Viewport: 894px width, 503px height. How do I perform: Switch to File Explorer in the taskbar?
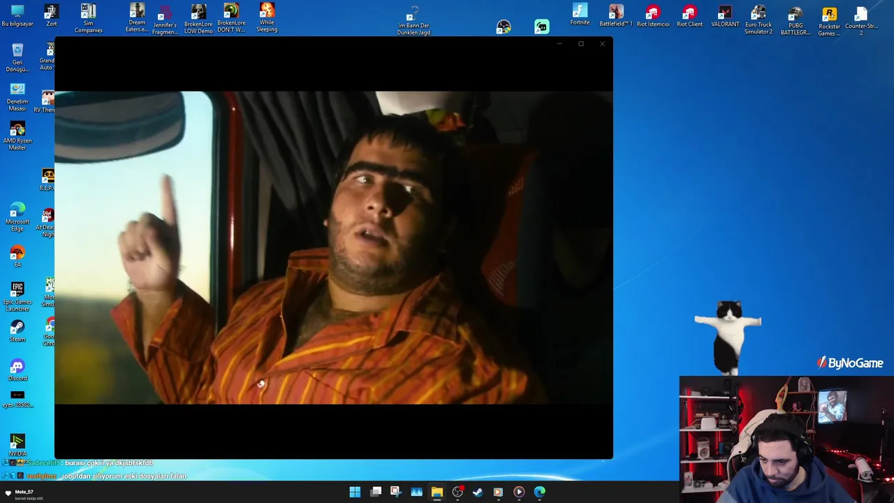(x=437, y=492)
